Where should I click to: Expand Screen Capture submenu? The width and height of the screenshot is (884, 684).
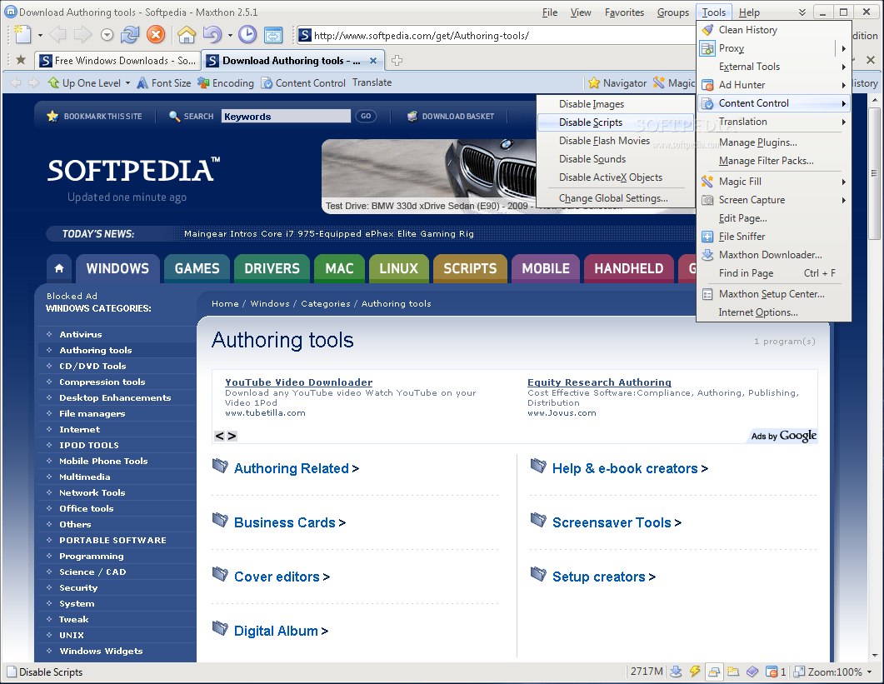point(773,200)
